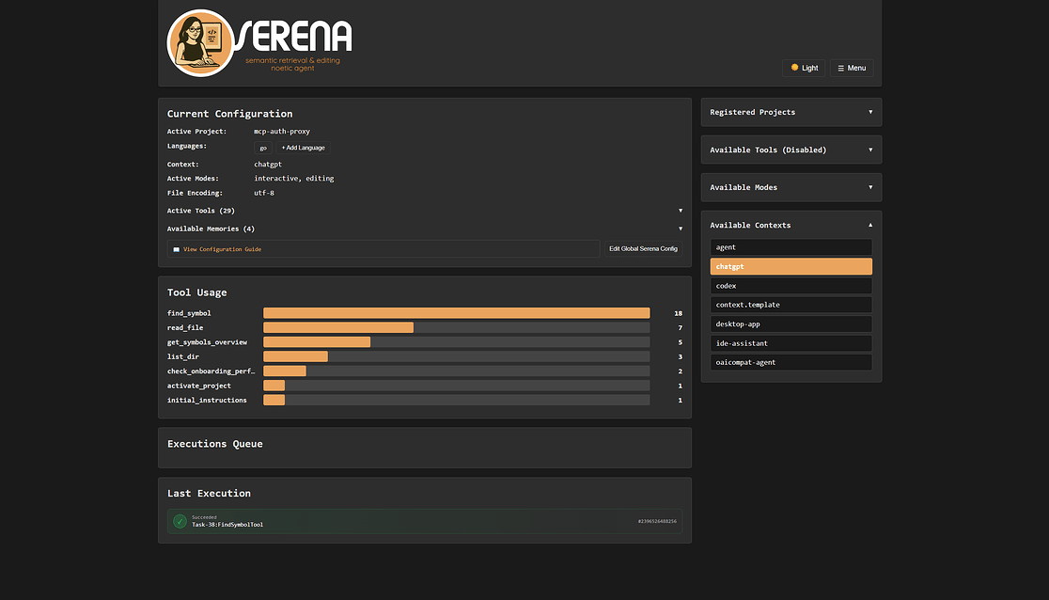The image size is (1049, 600).
Task: Expand Available Tools (Disabled) panel
Action: pyautogui.click(x=791, y=150)
